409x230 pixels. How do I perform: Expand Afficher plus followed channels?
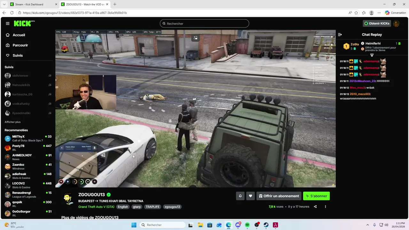coord(12,122)
